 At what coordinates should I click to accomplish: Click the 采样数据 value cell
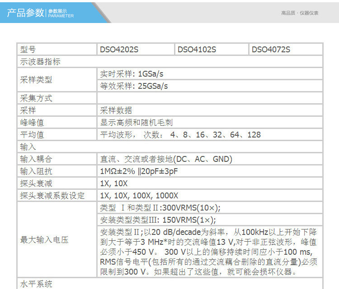210,110
